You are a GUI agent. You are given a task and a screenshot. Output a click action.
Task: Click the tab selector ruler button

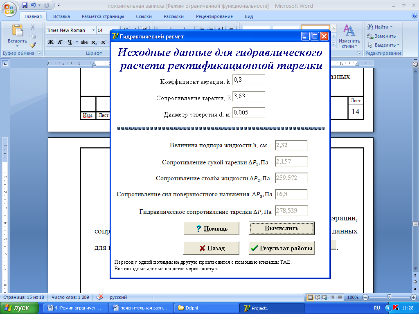(5, 63)
